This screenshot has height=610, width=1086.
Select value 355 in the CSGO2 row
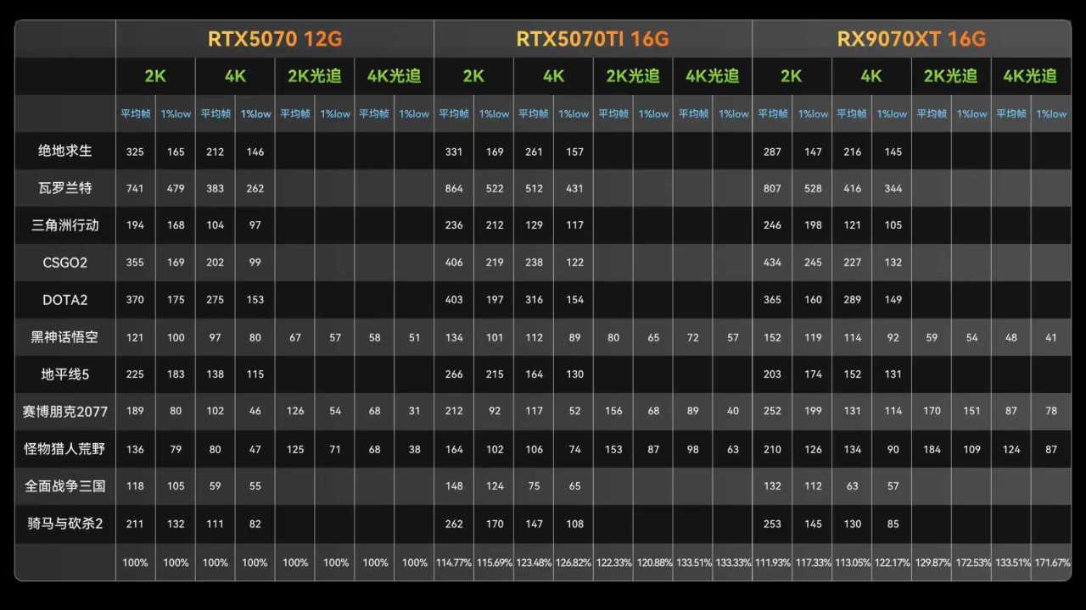tap(136, 263)
